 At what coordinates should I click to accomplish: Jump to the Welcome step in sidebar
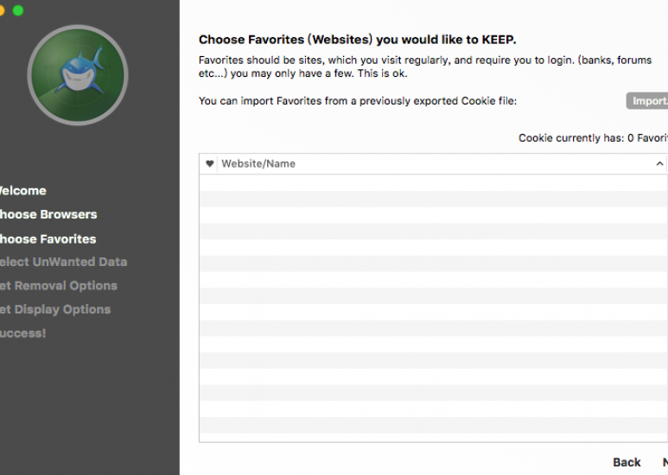(x=22, y=191)
